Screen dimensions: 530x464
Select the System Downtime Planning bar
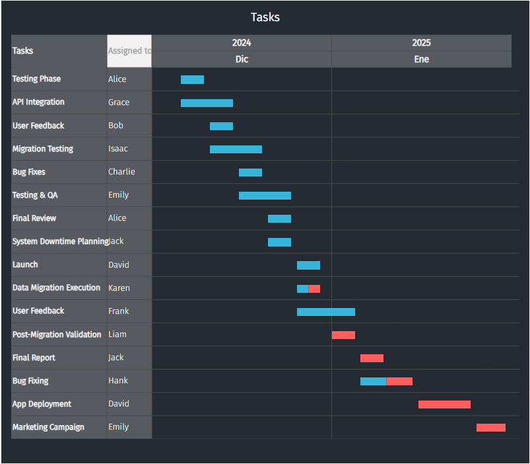pyautogui.click(x=280, y=243)
